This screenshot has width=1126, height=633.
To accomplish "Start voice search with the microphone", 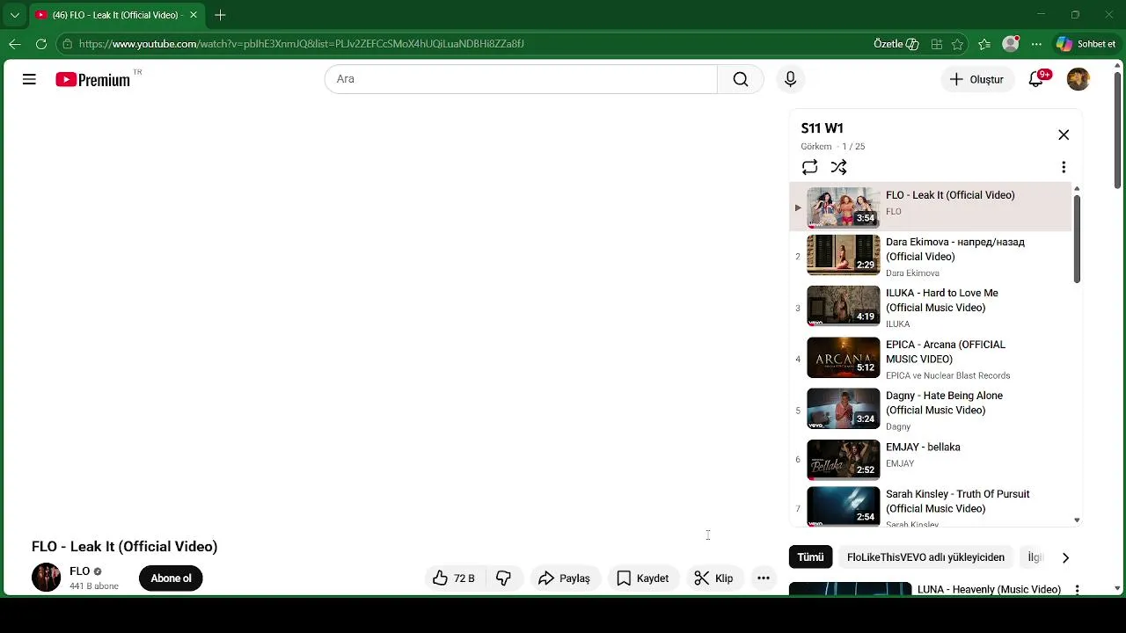I will click(x=790, y=79).
